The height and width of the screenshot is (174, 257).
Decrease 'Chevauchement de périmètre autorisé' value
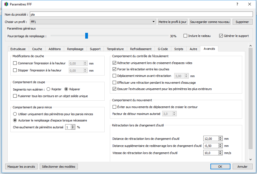[73, 128]
